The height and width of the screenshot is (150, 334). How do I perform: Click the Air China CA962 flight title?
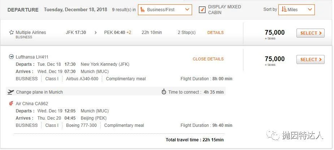[x=32, y=104]
